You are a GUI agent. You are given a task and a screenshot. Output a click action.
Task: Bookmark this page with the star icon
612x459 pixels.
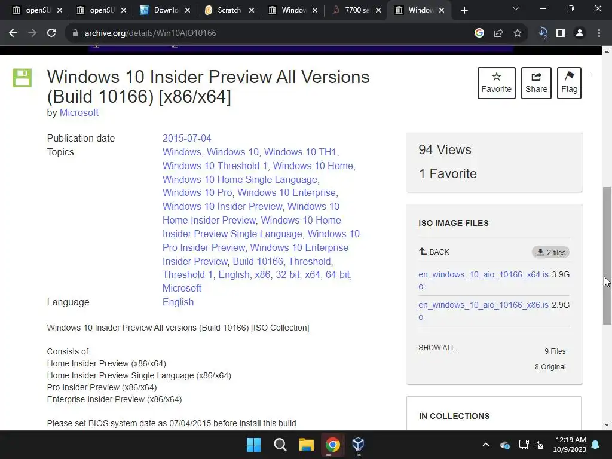point(518,33)
